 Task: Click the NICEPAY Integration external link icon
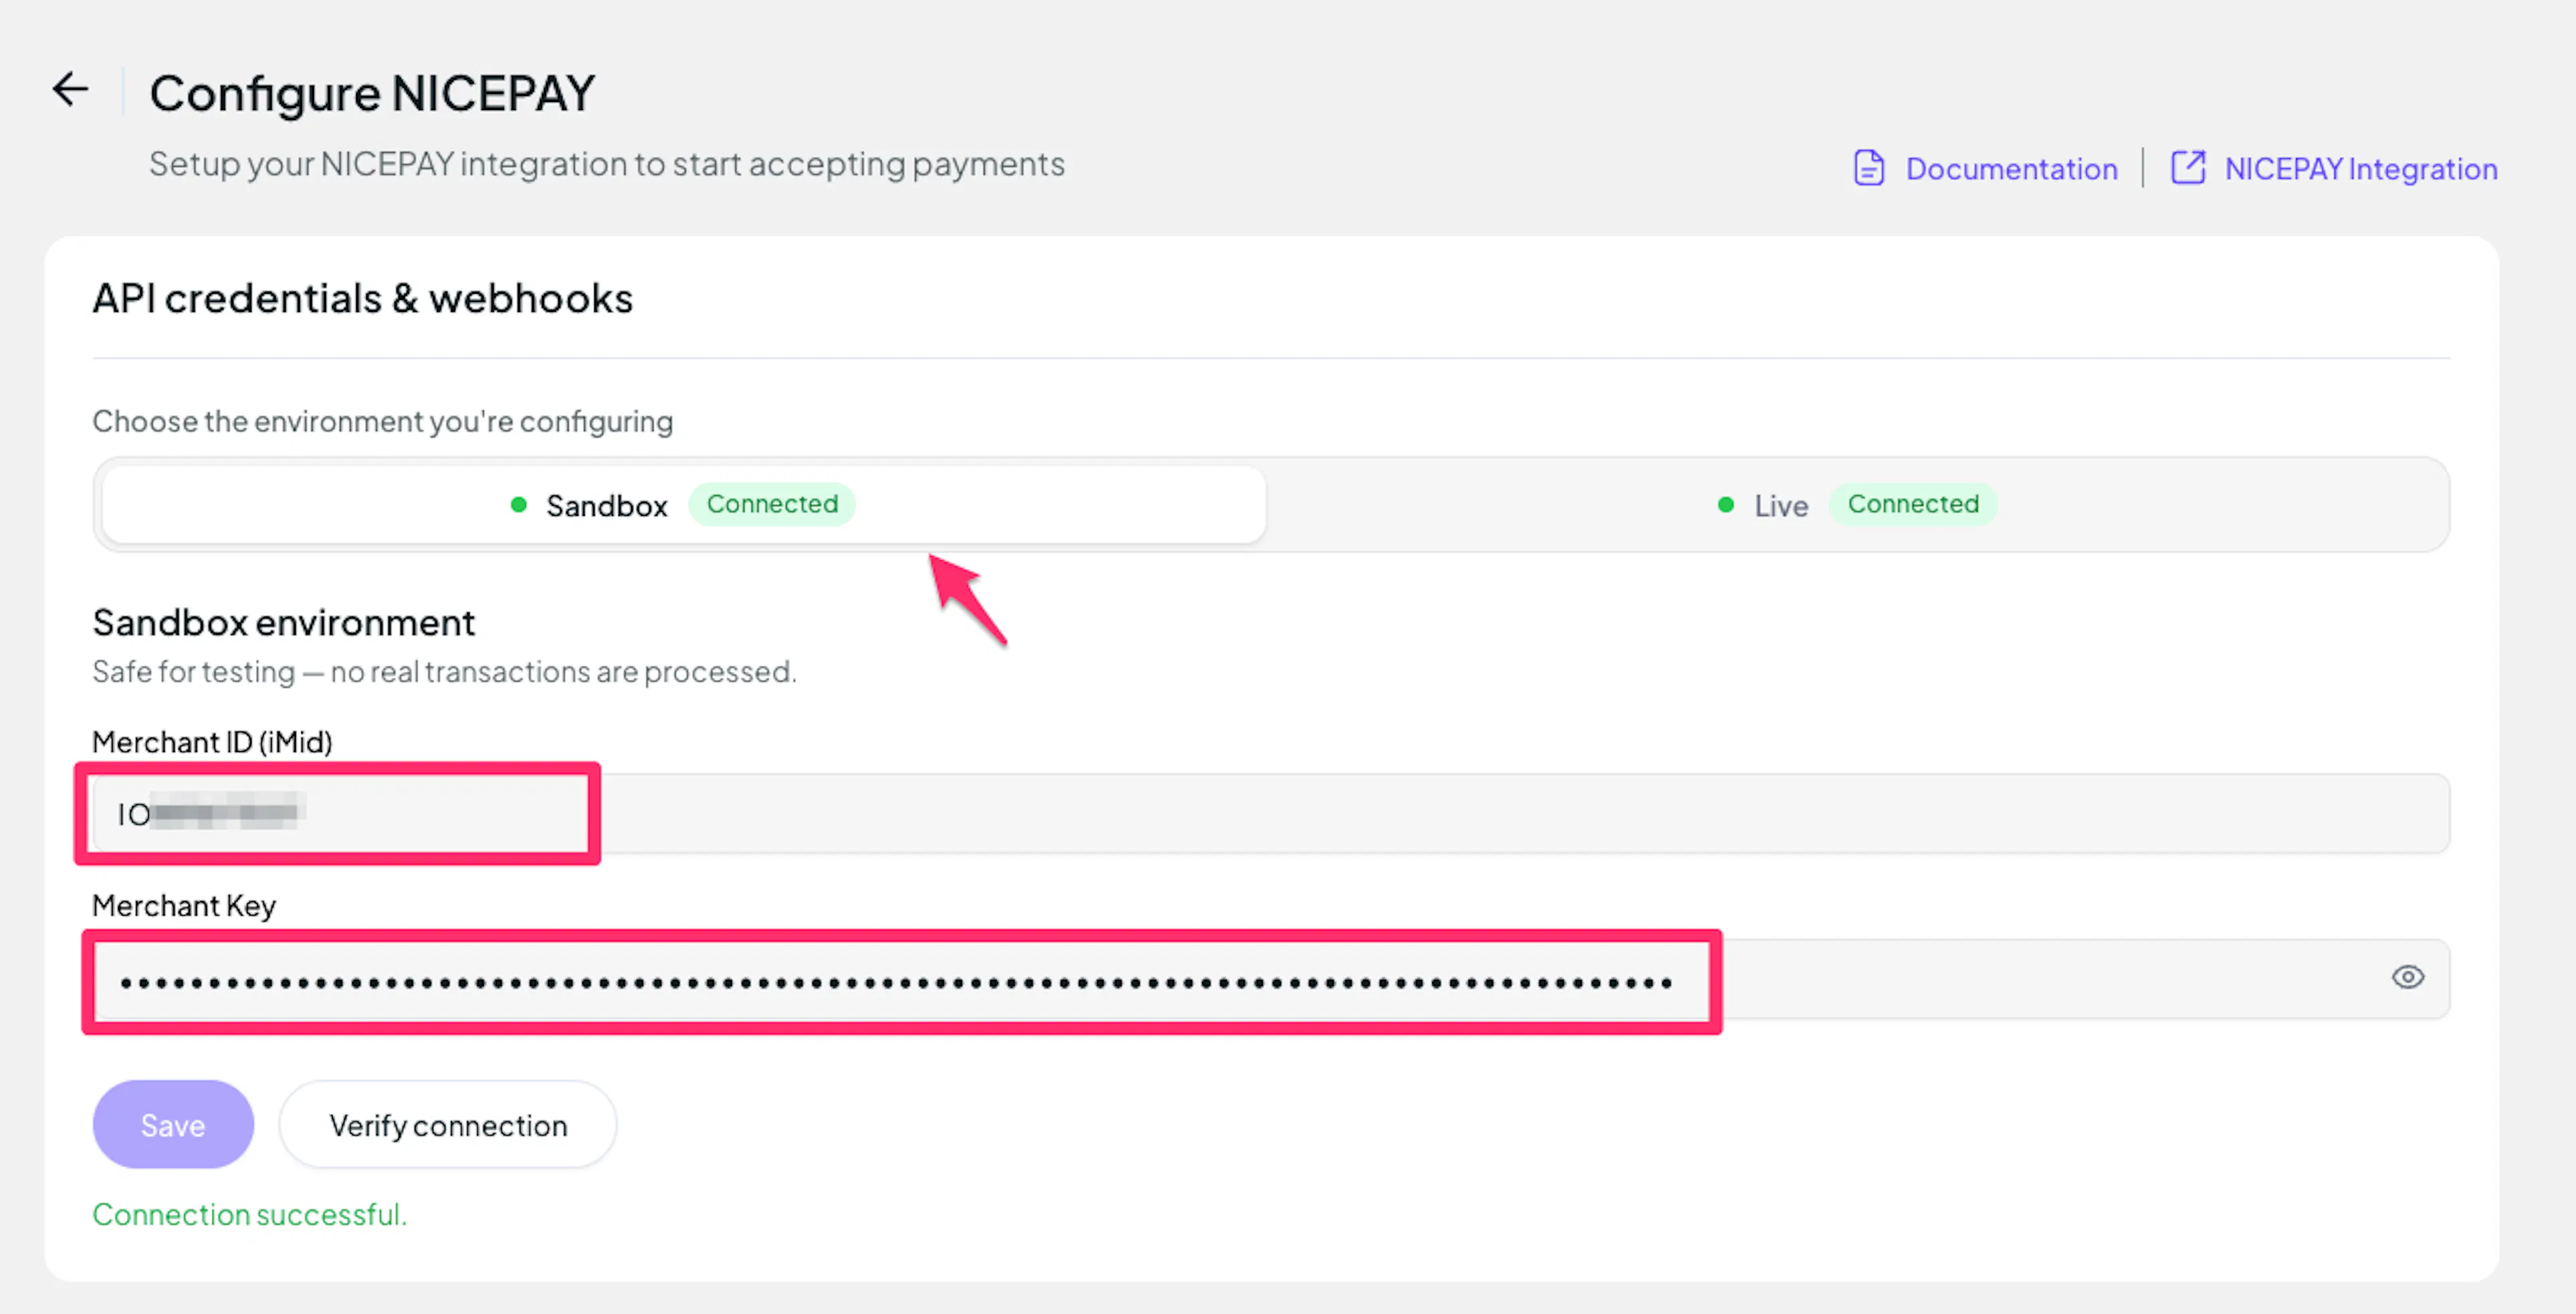coord(2188,168)
